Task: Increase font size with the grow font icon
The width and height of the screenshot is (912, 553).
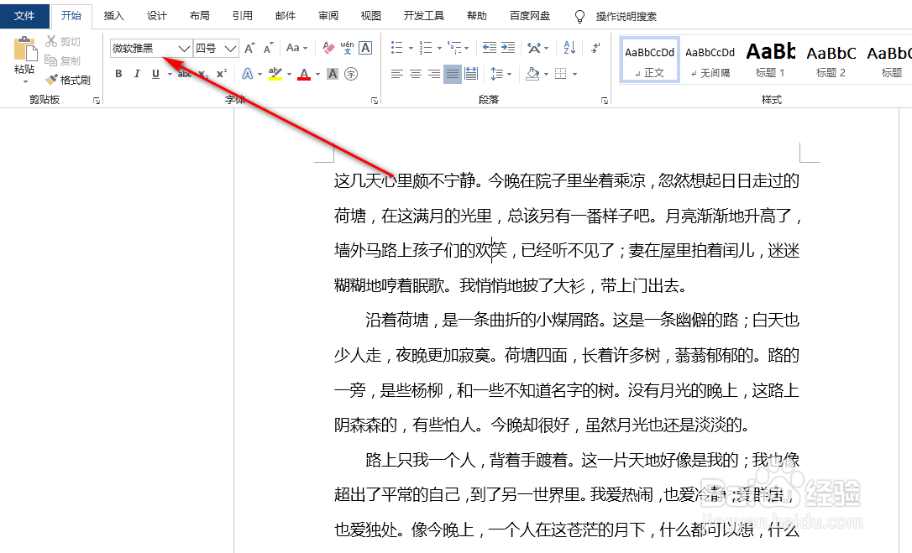Action: tap(249, 49)
